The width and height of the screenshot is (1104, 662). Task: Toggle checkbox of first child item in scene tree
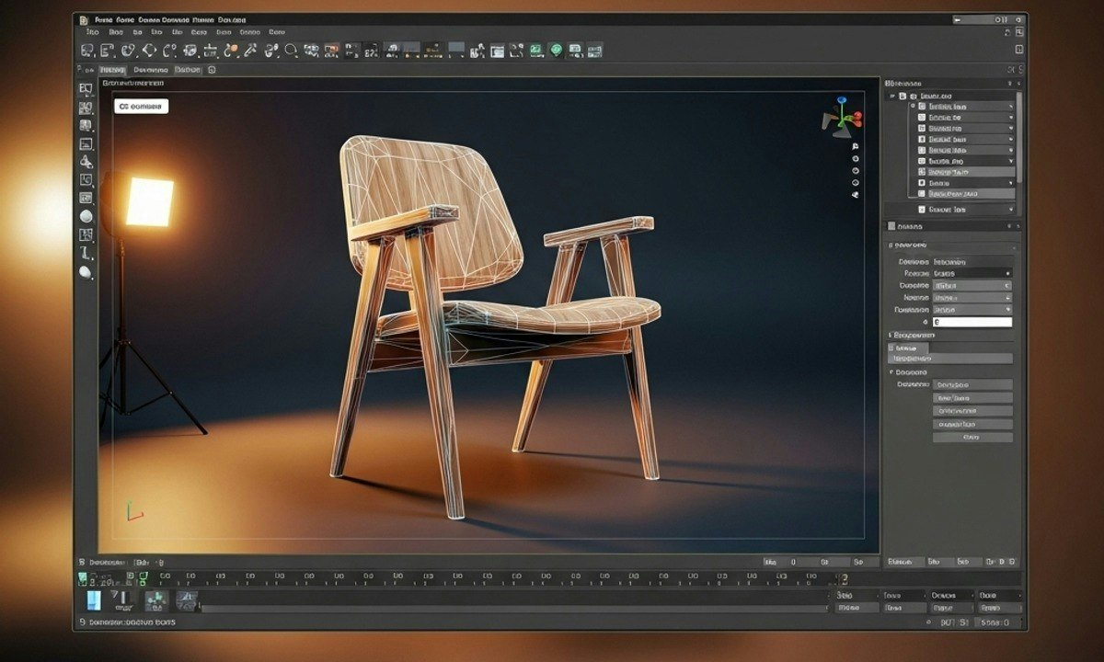click(x=921, y=107)
